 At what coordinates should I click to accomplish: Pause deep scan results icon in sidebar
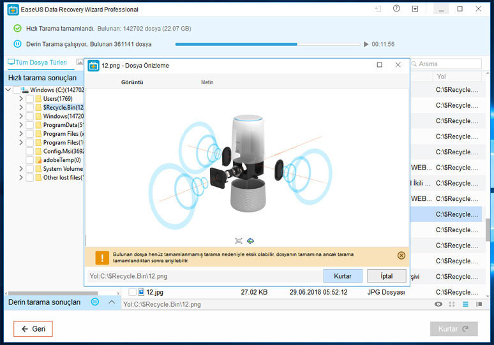95,302
